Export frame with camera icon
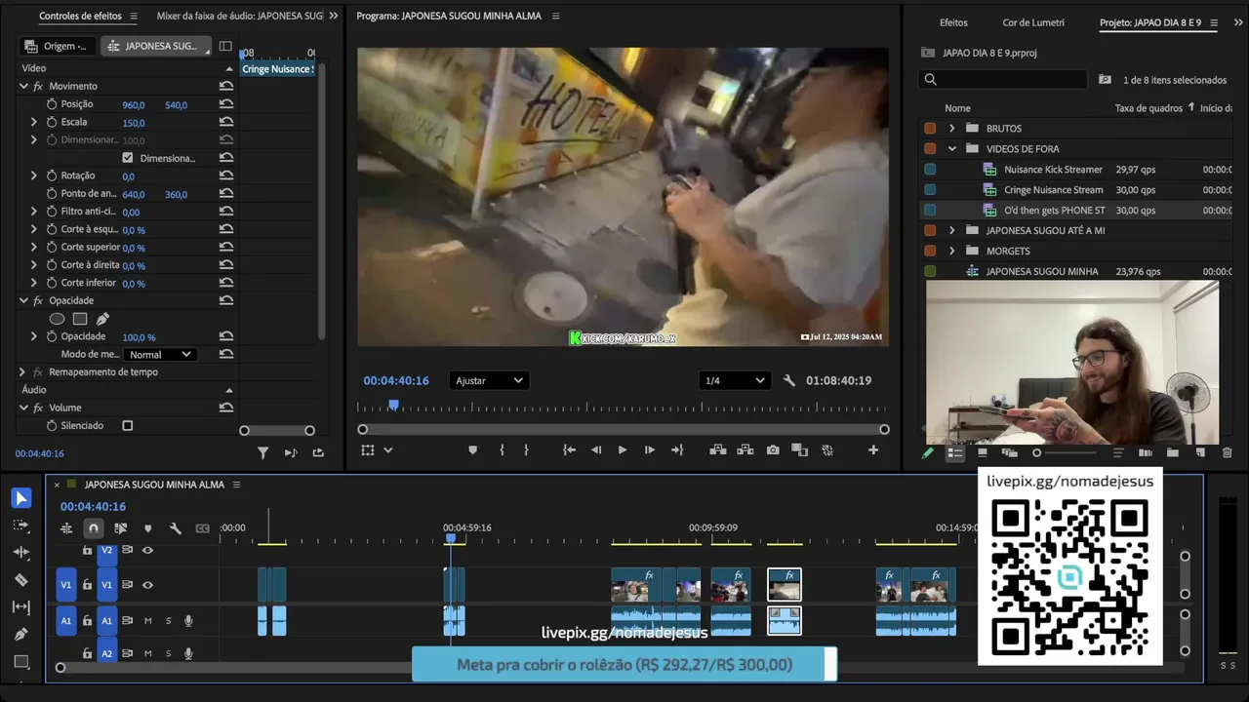The height and width of the screenshot is (702, 1249). [x=773, y=450]
